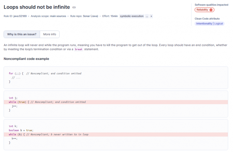Click the highlighted while (b) code line
Image resolution: width=233 pixels, height=152 pixels.
pyautogui.click(x=49, y=135)
